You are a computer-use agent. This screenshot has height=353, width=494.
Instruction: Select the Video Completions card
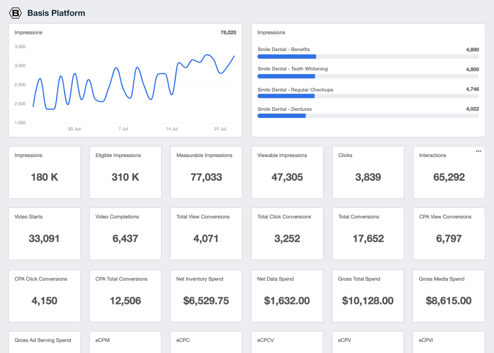tap(125, 233)
